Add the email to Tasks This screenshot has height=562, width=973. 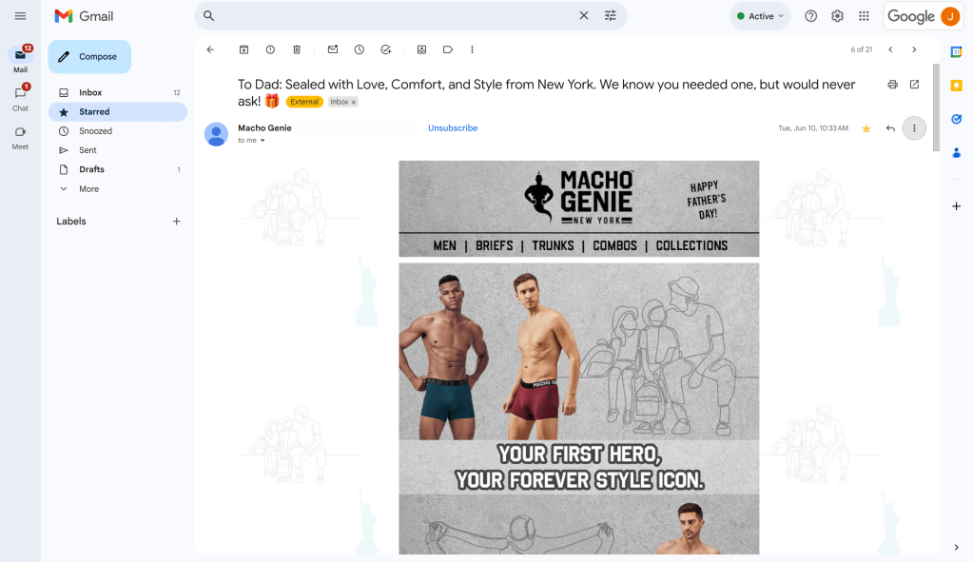click(386, 49)
